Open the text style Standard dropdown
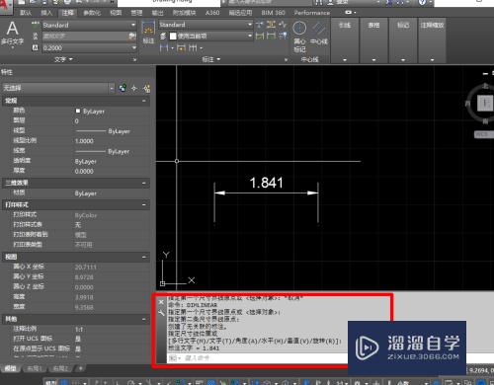Image resolution: width=494 pixels, height=385 pixels. [133, 25]
